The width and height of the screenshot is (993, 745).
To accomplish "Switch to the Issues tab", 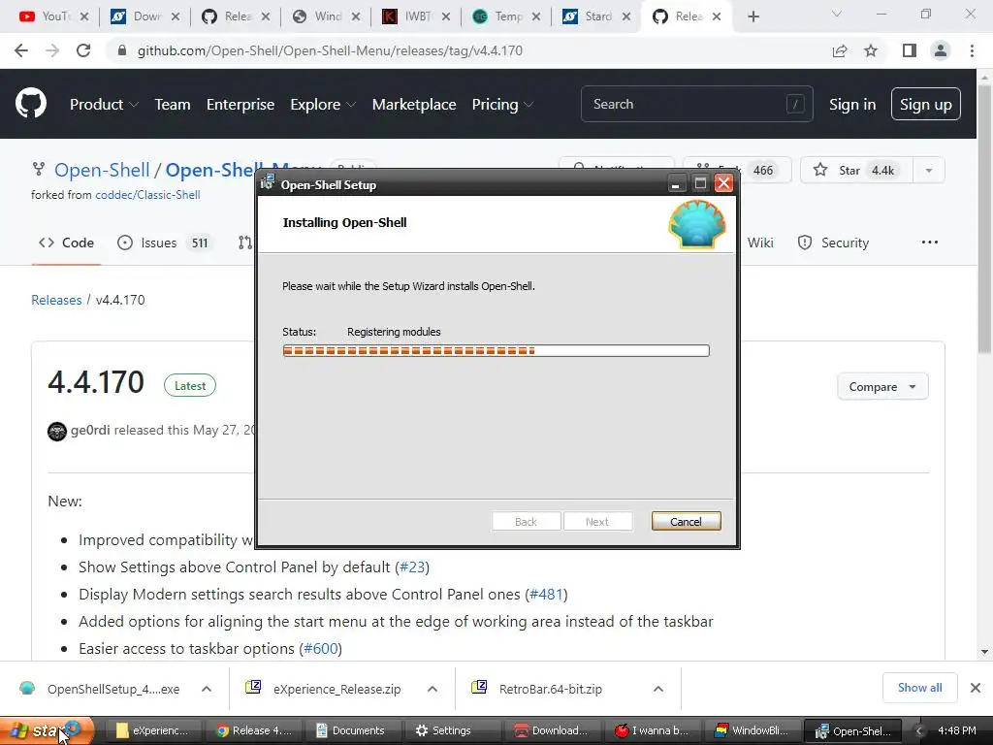I will click(166, 243).
